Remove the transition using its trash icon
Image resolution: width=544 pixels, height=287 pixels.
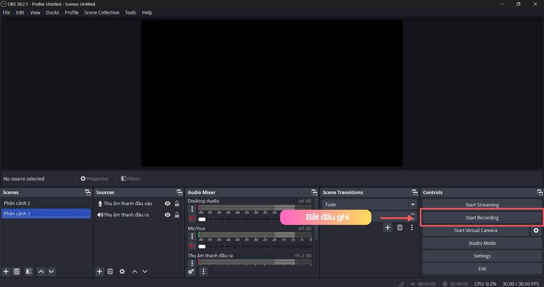tap(399, 227)
